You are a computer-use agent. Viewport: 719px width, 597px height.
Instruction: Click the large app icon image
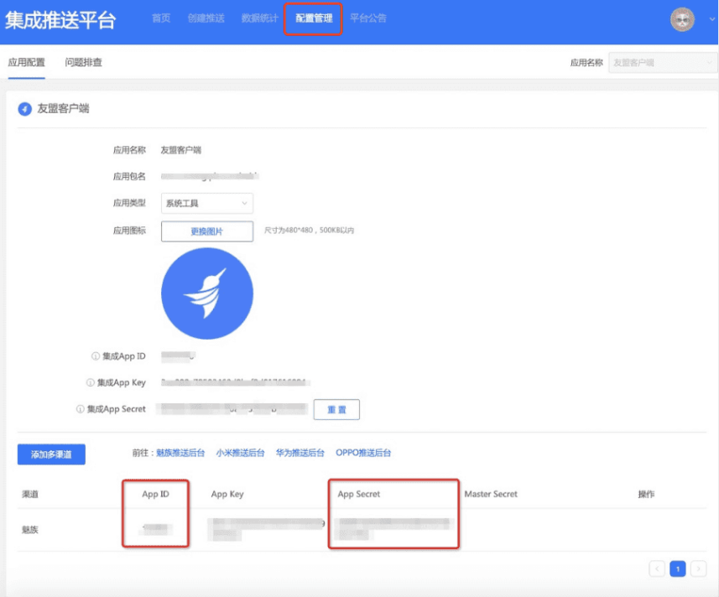(207, 293)
